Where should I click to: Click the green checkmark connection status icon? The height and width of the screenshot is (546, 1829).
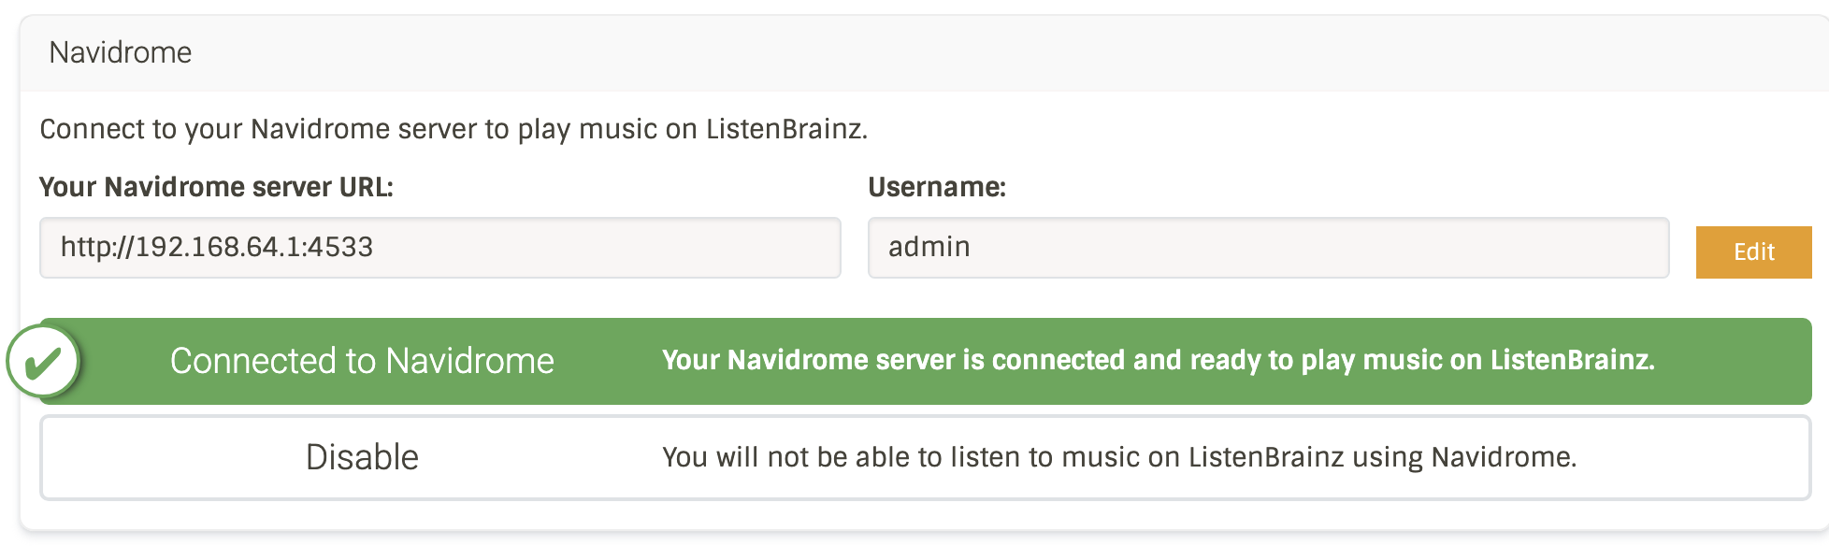click(x=43, y=361)
